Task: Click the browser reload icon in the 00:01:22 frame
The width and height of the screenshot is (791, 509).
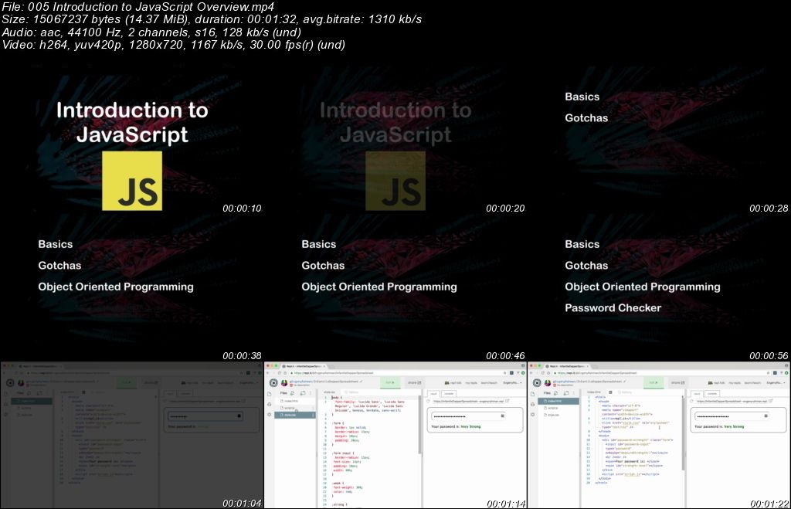Action: coord(543,373)
